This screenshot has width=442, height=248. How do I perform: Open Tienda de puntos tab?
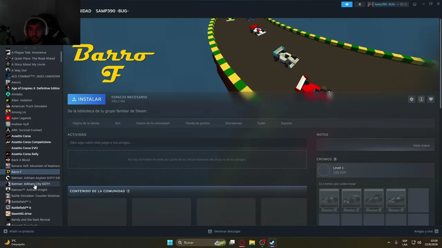click(x=198, y=123)
